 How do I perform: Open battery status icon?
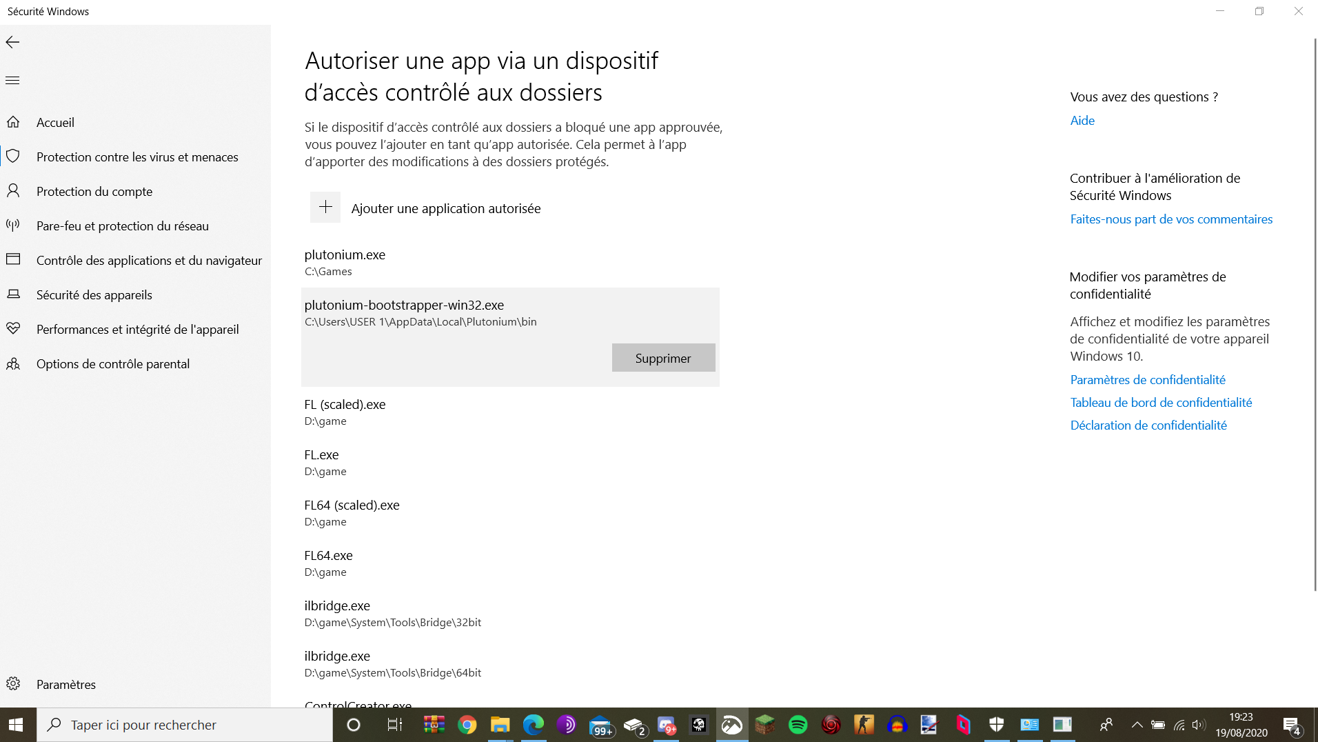[1158, 725]
